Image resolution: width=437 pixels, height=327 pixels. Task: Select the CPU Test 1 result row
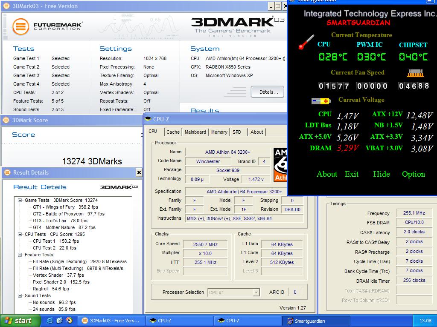coord(56,241)
